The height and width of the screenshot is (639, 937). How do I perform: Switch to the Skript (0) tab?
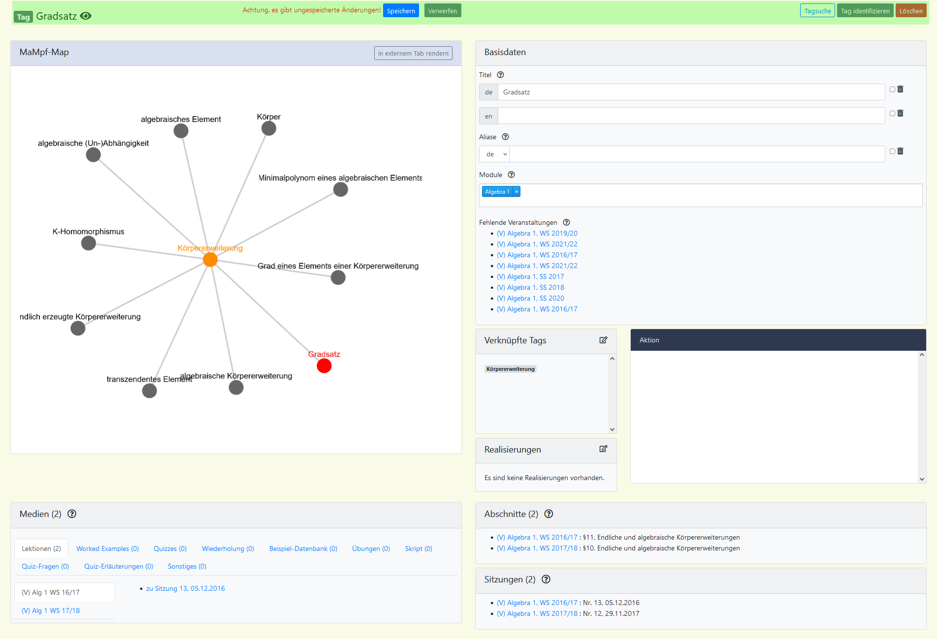tap(419, 548)
